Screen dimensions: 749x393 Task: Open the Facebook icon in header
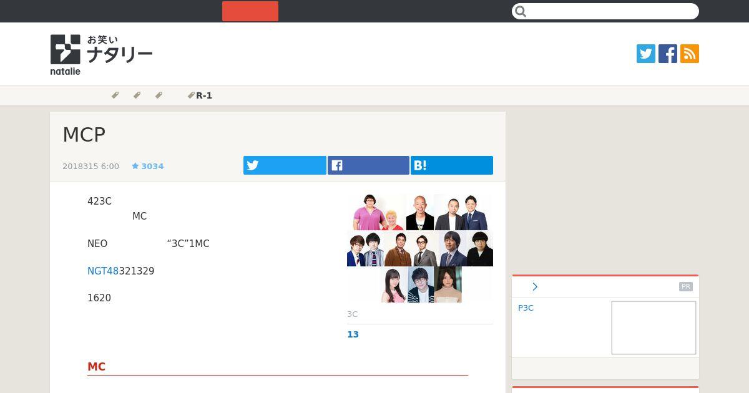(668, 54)
